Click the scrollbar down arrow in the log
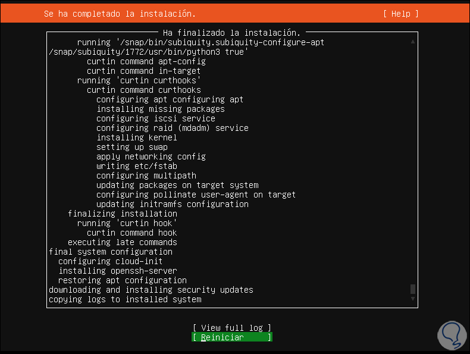Image resolution: width=470 pixels, height=354 pixels. pyautogui.click(x=413, y=299)
